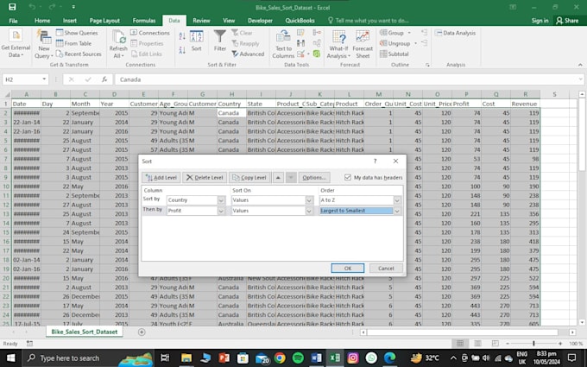Click Get External Data button
This screenshot has height=367, width=587.
[16, 45]
